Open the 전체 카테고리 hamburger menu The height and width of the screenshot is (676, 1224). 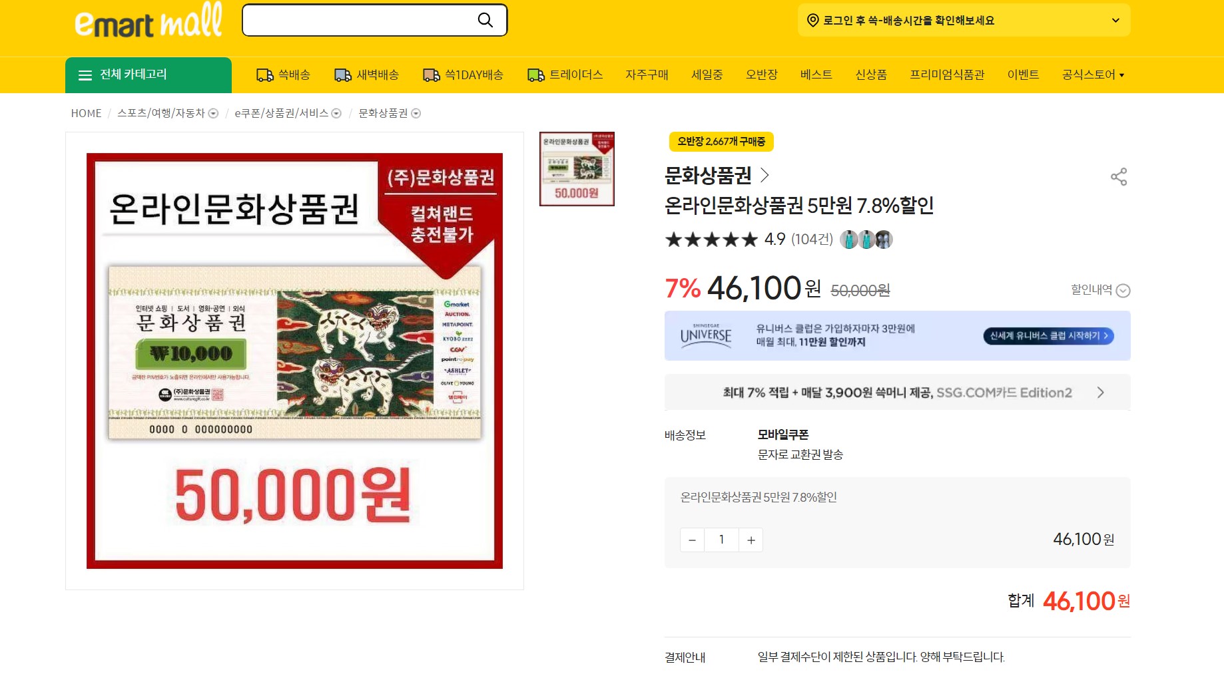[85, 75]
